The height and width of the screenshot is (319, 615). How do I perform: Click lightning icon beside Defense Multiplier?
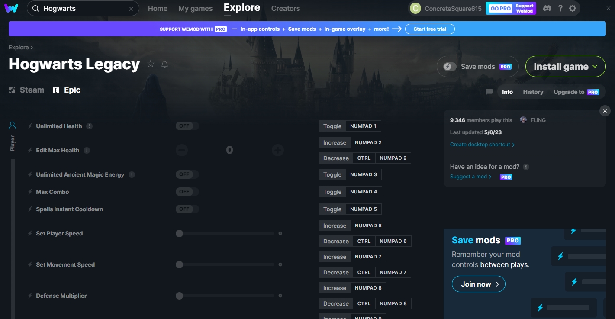point(30,296)
